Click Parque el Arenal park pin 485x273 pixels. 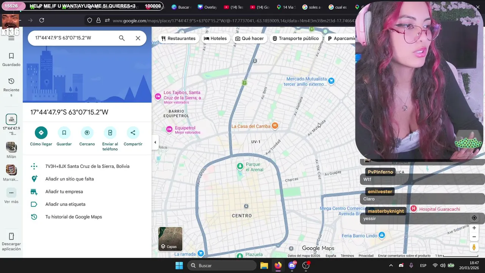click(x=240, y=166)
